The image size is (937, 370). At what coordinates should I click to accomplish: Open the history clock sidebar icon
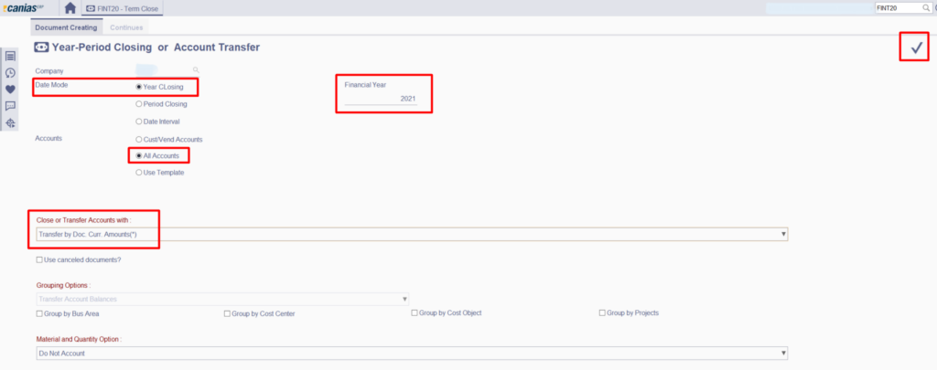pyautogui.click(x=10, y=73)
